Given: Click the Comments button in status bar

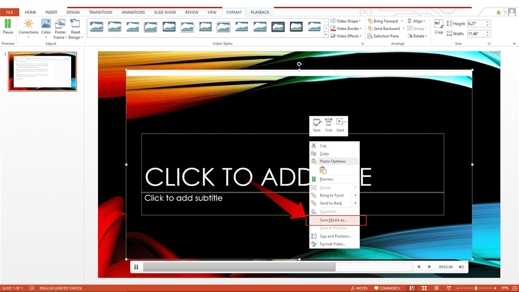Looking at the screenshot, I should pos(387,288).
